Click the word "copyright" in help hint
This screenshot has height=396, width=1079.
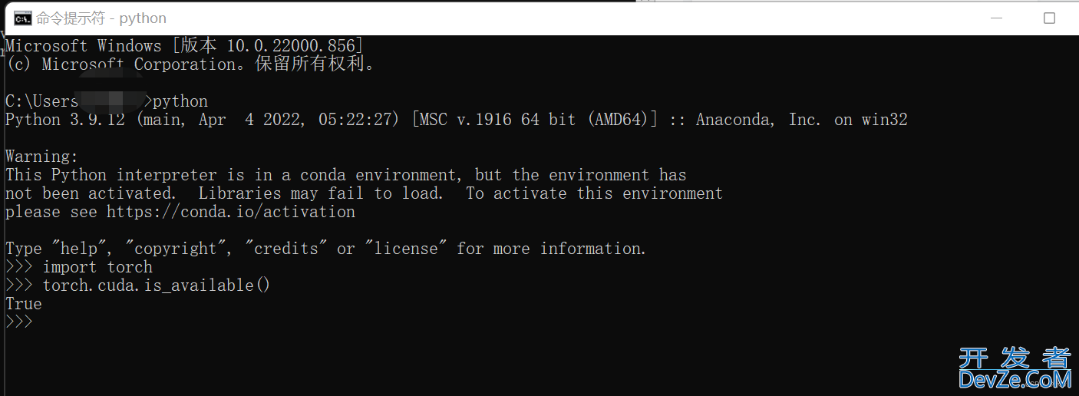tap(176, 249)
